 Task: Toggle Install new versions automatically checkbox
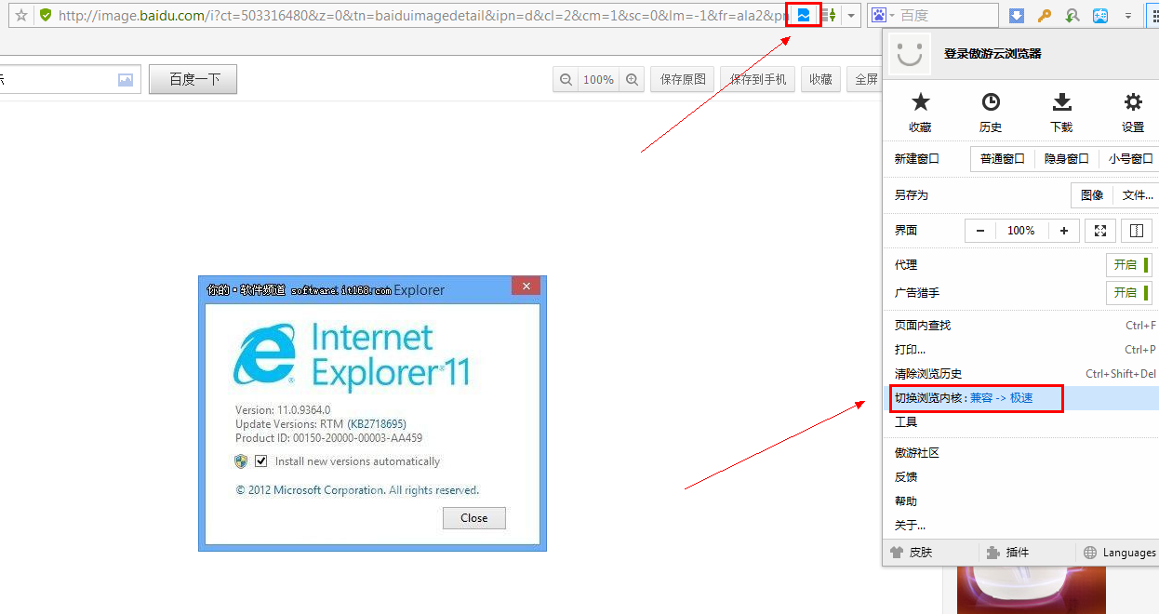261,461
